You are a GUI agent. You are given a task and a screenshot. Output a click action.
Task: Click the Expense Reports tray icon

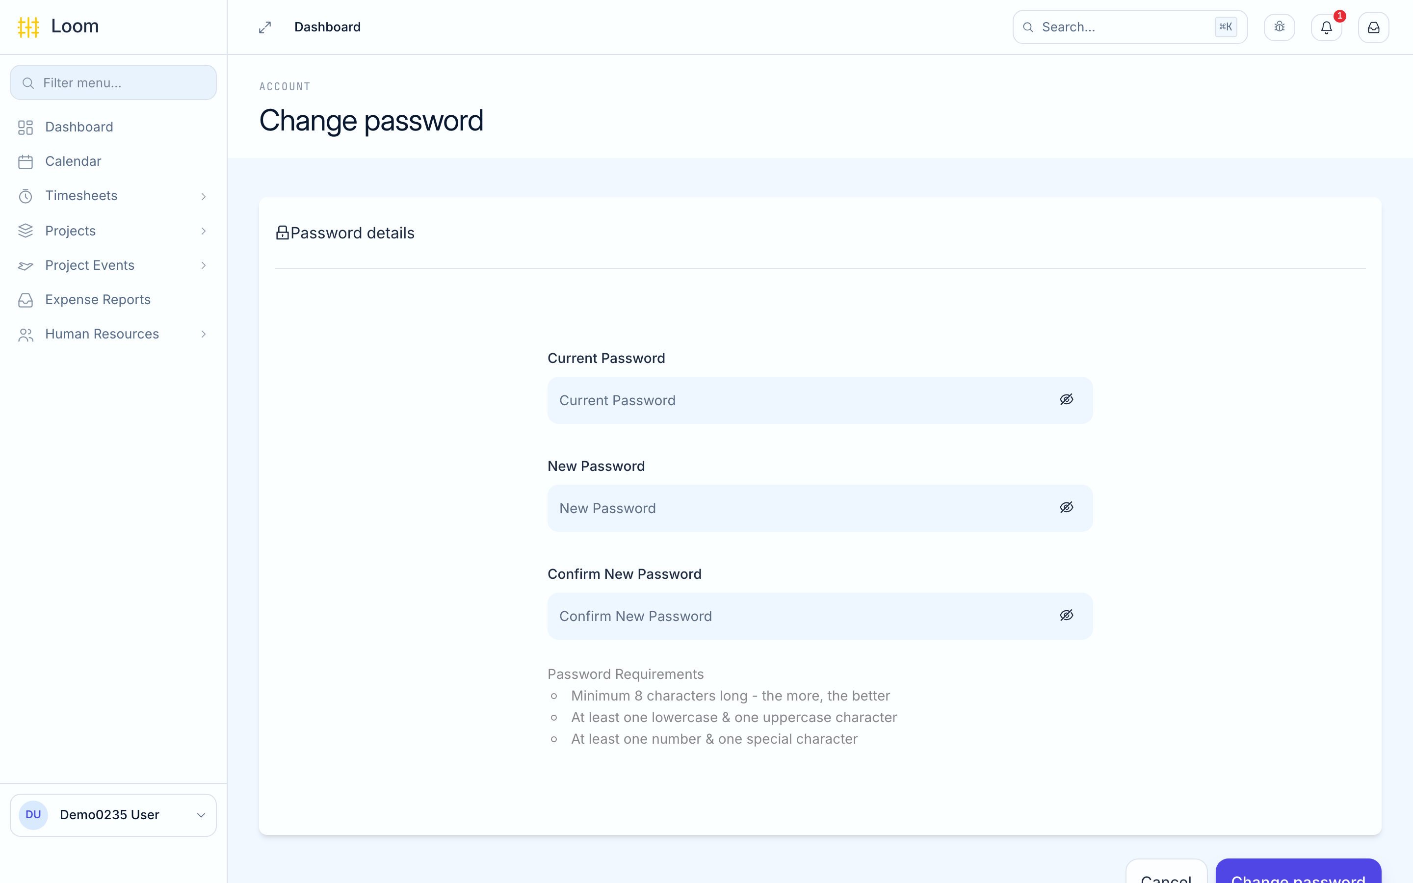[x=26, y=300]
